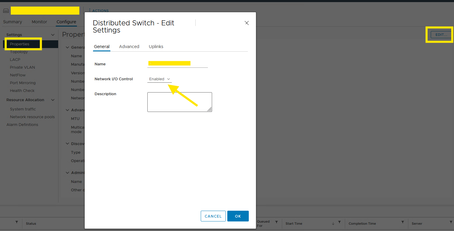Open Network resource pools in sidebar
This screenshot has width=454, height=231.
point(32,117)
